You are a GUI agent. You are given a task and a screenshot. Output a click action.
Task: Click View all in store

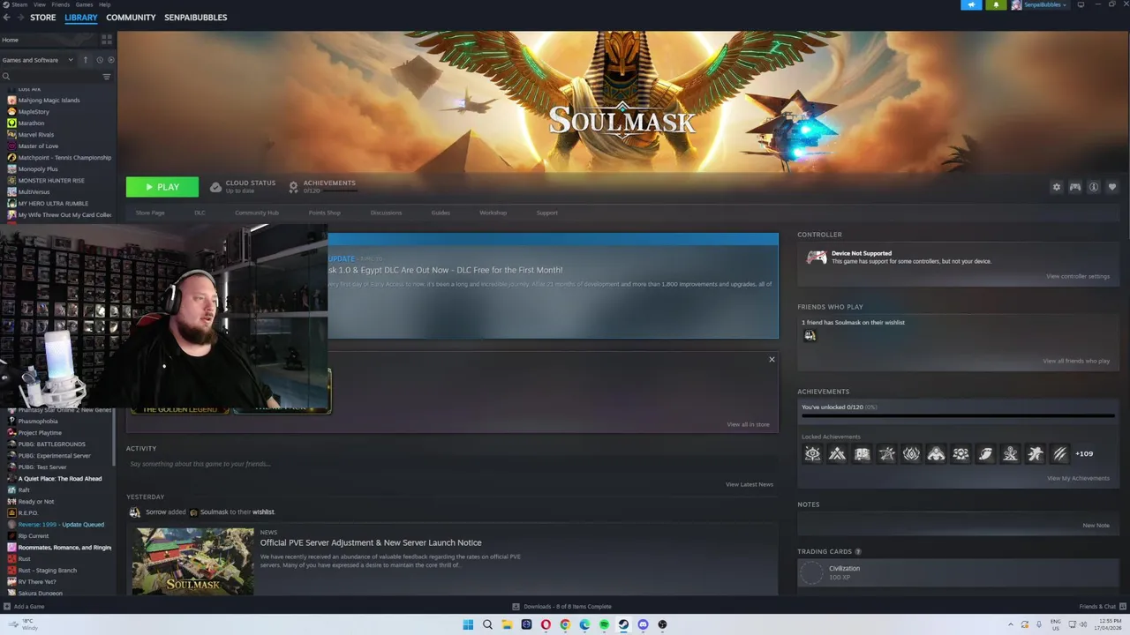click(748, 424)
